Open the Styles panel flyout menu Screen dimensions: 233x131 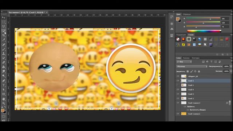pos(231,35)
